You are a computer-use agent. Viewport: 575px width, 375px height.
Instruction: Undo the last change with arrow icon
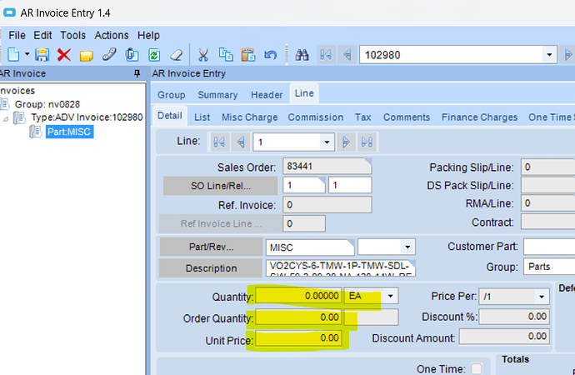[x=270, y=55]
